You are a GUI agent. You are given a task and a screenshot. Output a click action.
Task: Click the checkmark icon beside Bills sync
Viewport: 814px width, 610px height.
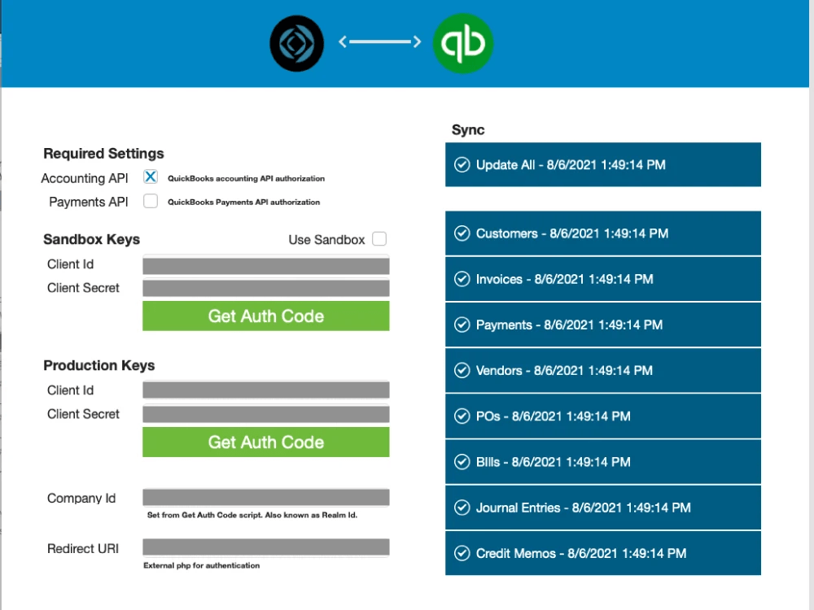click(462, 461)
